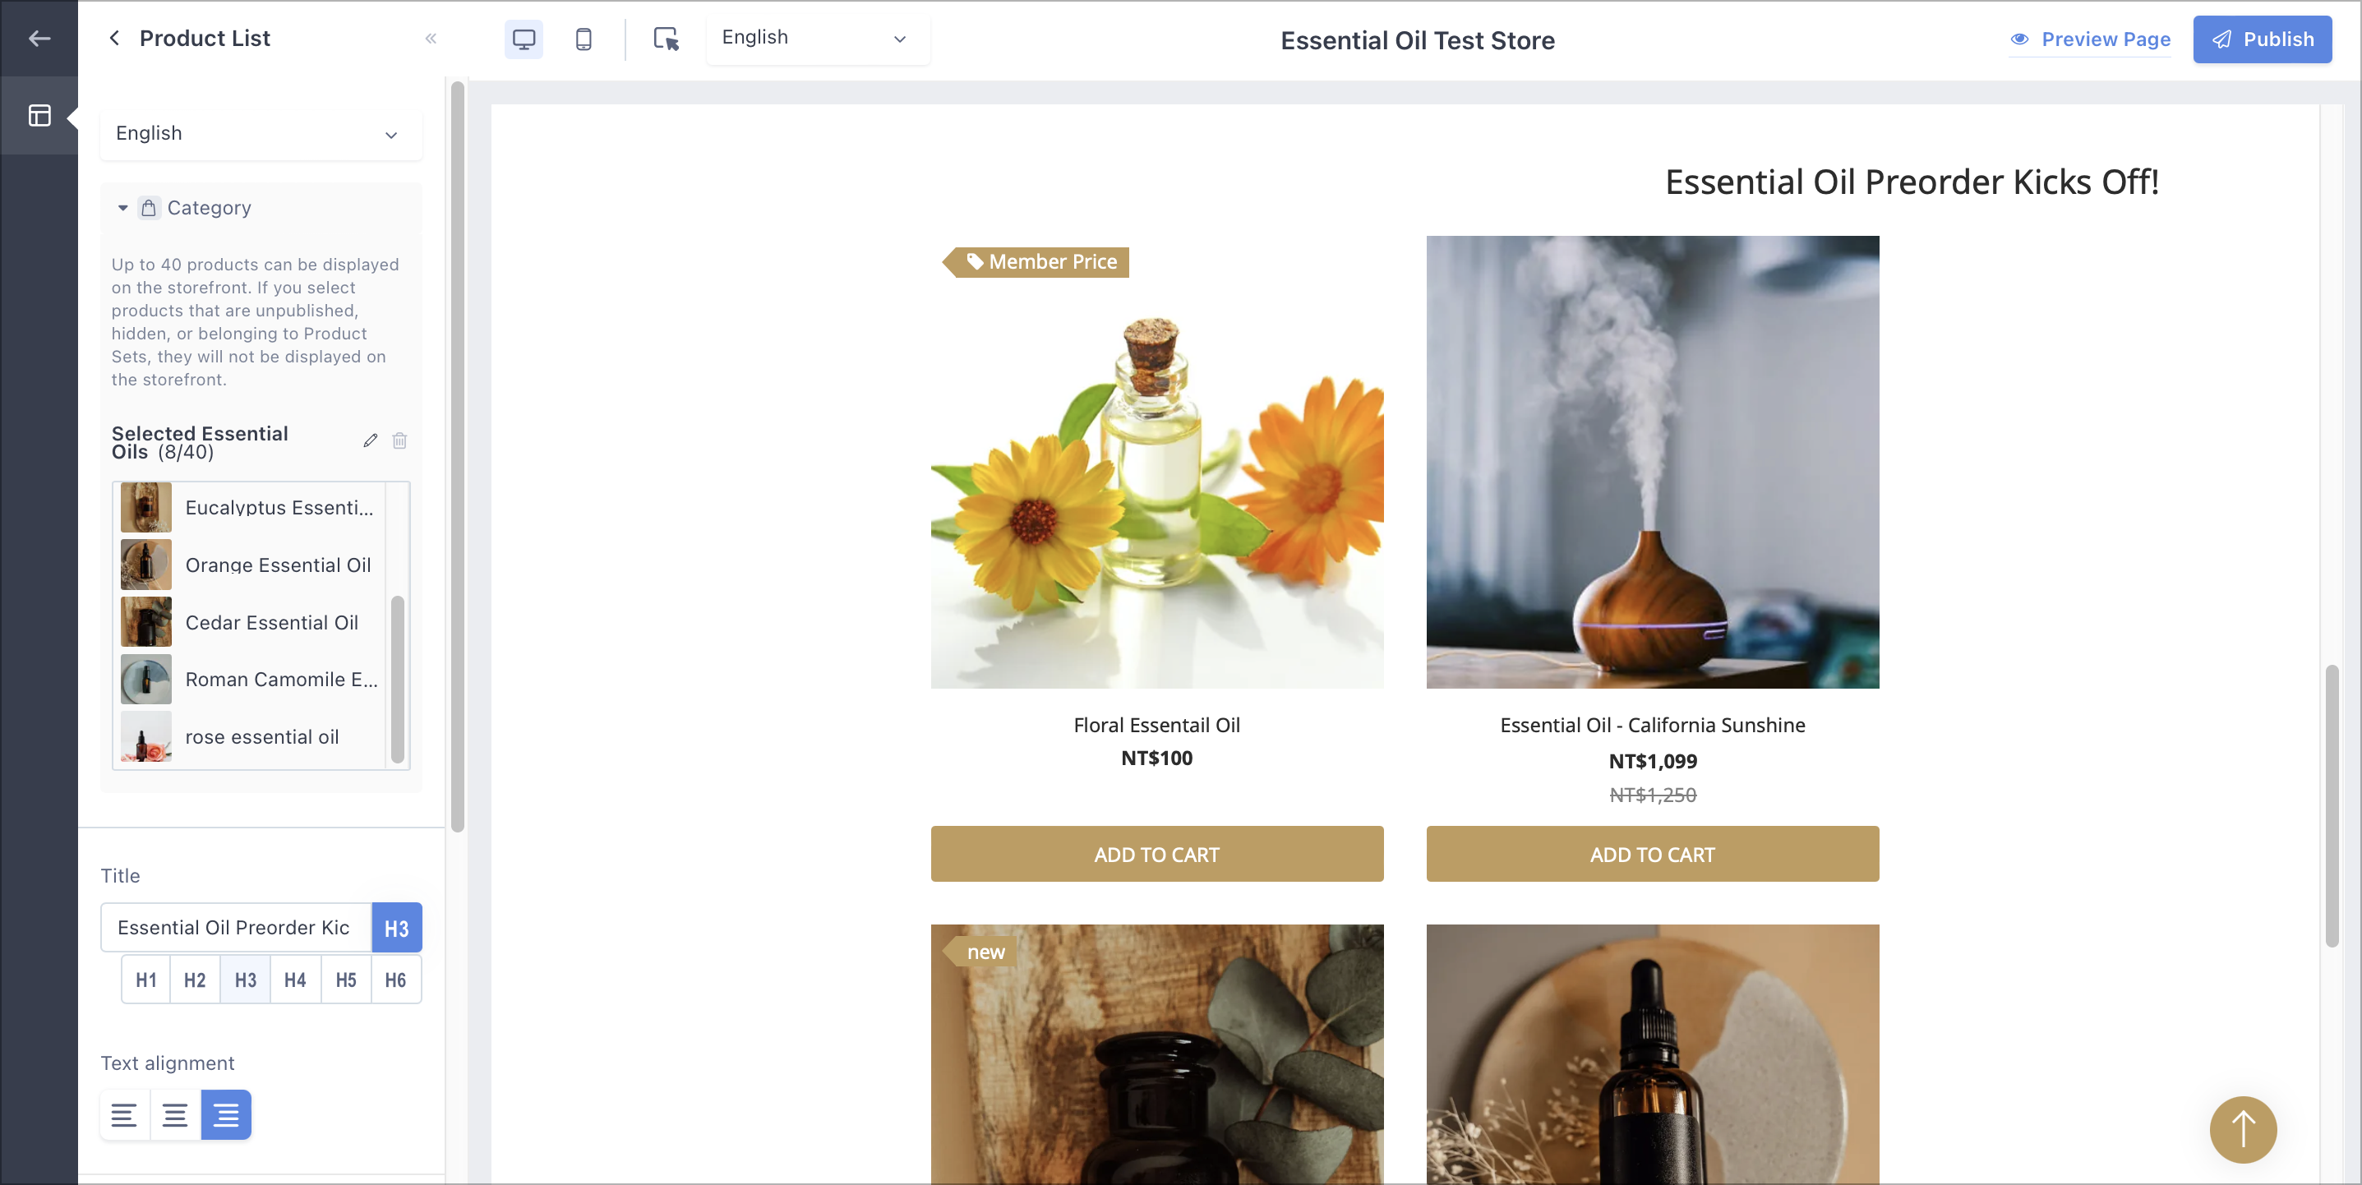Publish the page
The height and width of the screenshot is (1185, 2362).
(2261, 39)
